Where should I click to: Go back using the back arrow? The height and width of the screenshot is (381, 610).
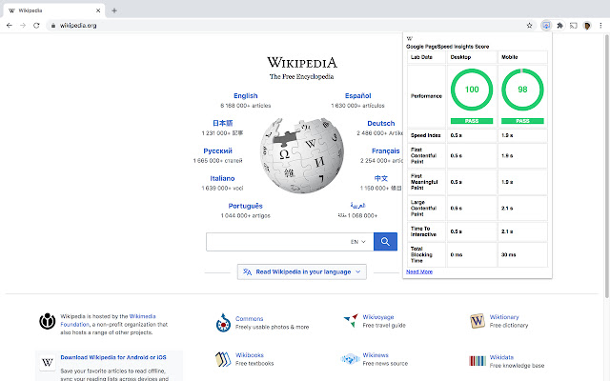click(x=9, y=26)
